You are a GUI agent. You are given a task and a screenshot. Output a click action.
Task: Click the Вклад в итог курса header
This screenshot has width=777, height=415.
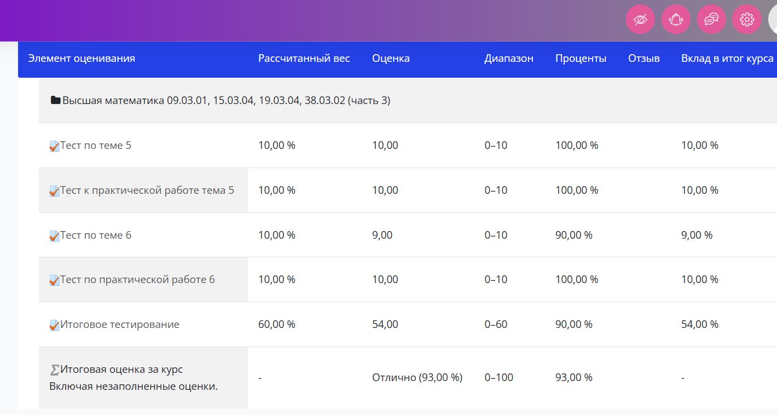click(727, 59)
